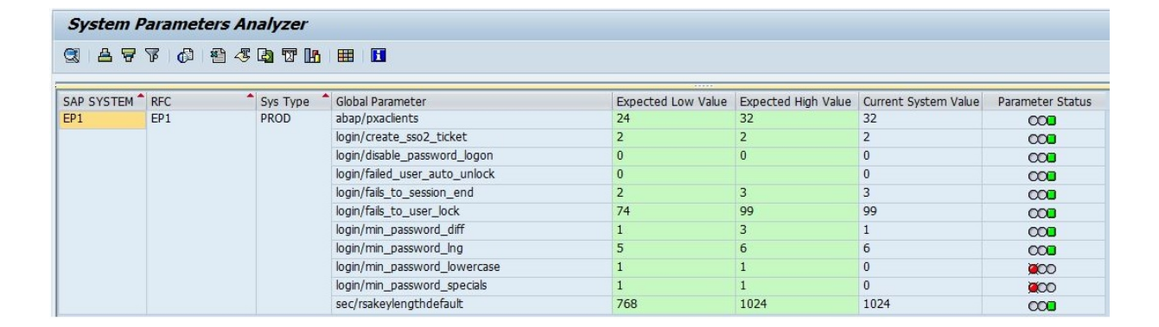Open print preview icon
Image resolution: width=1159 pixels, height=327 pixels.
coord(186,56)
